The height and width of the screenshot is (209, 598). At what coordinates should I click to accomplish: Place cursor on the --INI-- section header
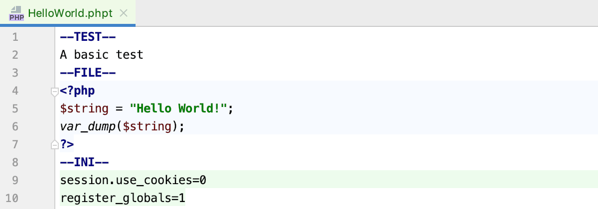(84, 162)
